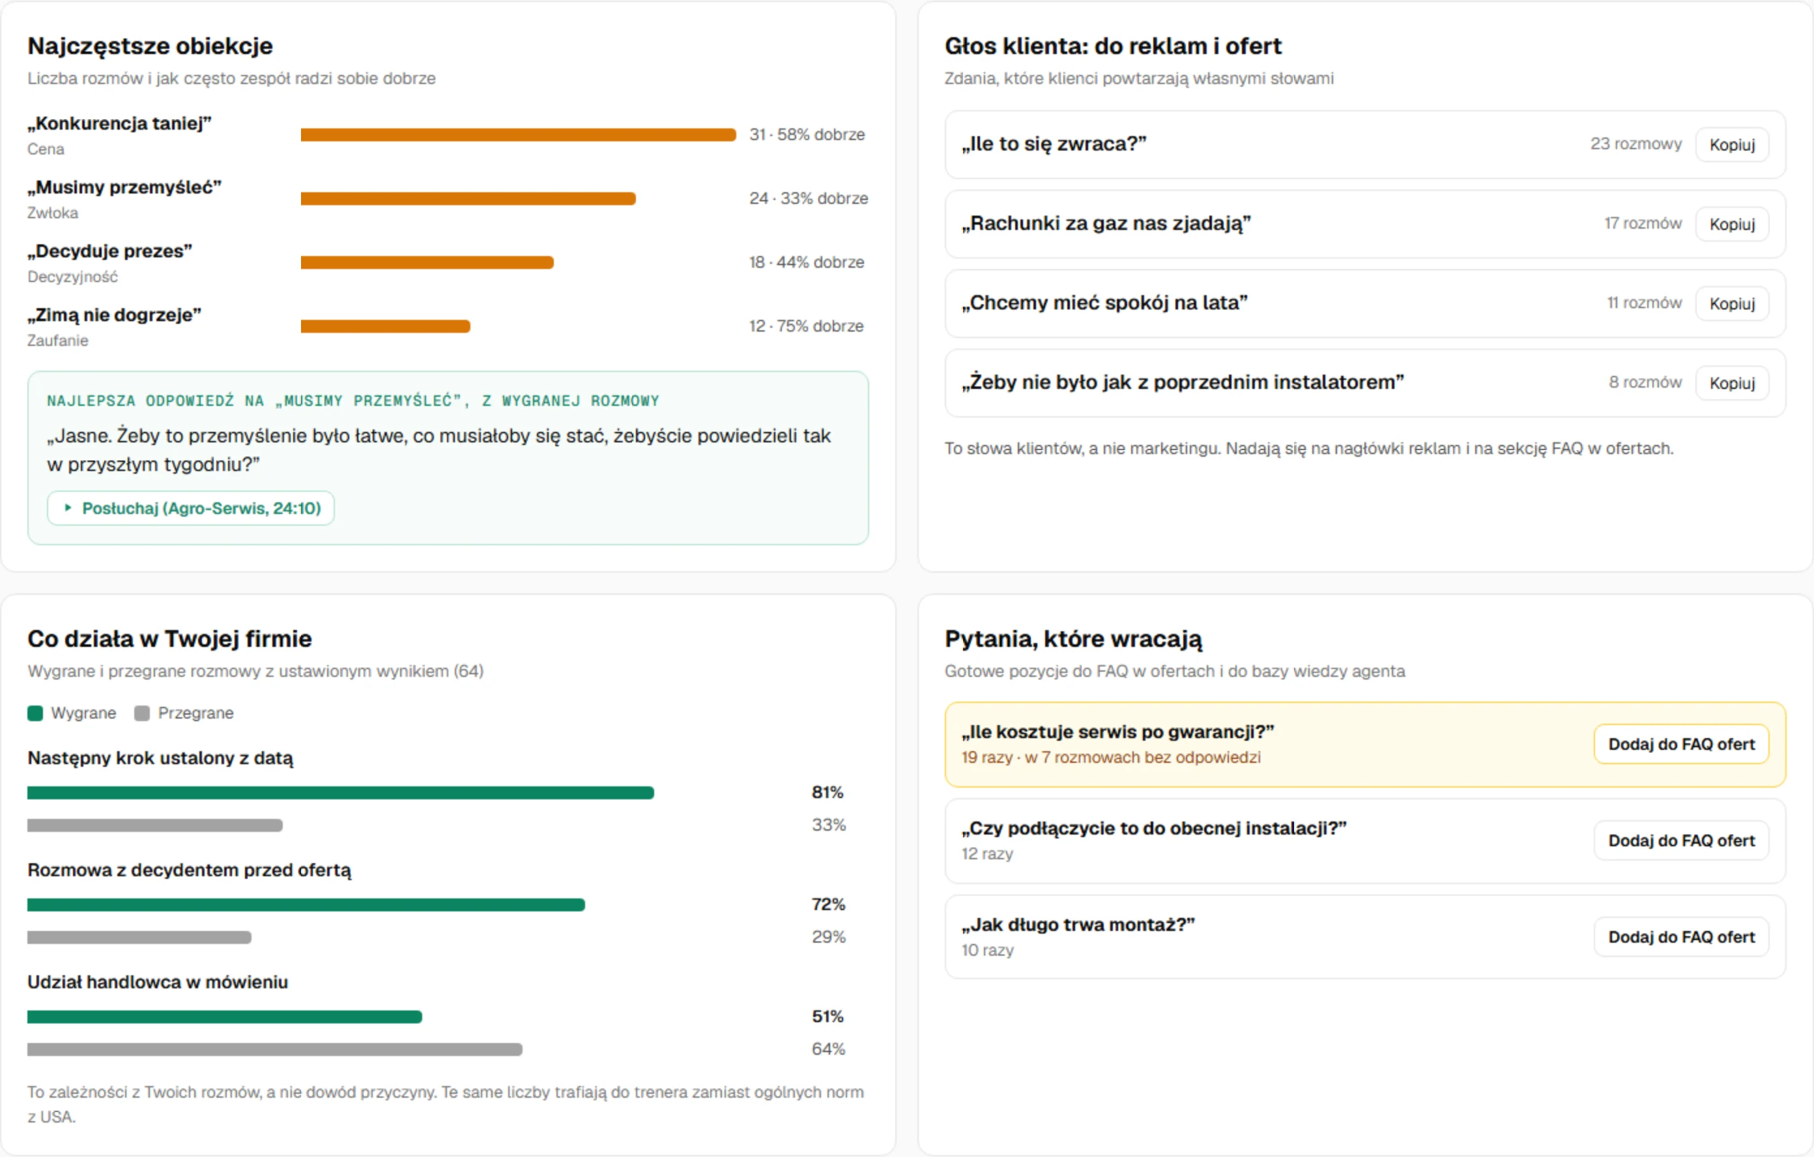Select the „Decyduje prezes” objection bar
The width and height of the screenshot is (1814, 1157).
click(x=427, y=263)
